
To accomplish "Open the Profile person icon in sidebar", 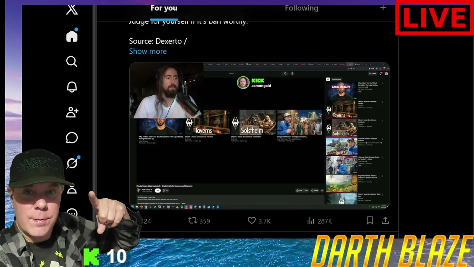I will pos(72,189).
